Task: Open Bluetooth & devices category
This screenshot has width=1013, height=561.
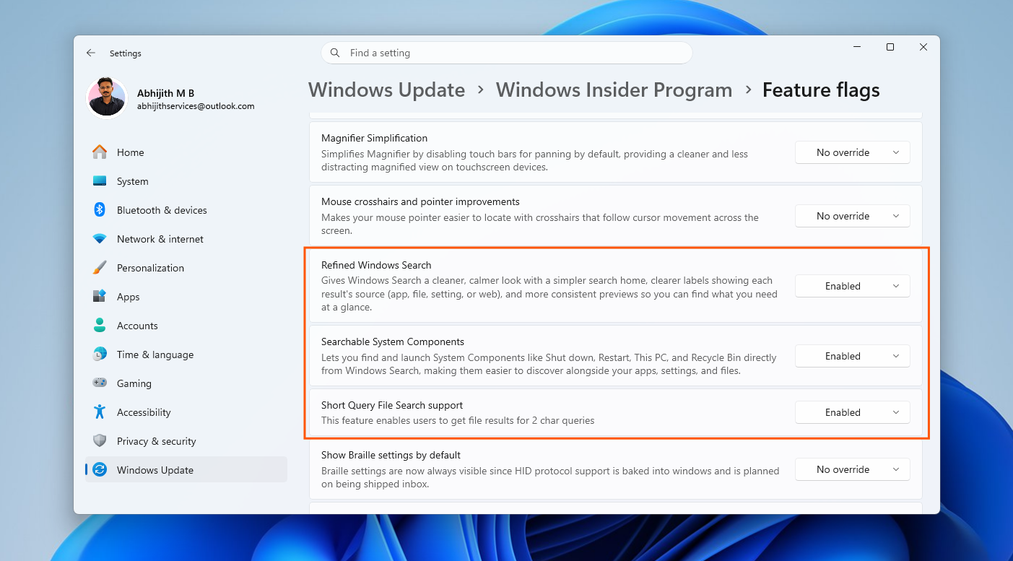Action: pyautogui.click(x=186, y=210)
